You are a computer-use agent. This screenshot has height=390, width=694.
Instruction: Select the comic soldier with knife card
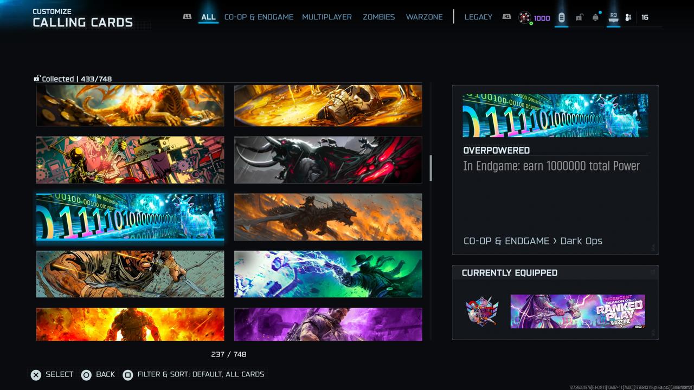pyautogui.click(x=130, y=274)
